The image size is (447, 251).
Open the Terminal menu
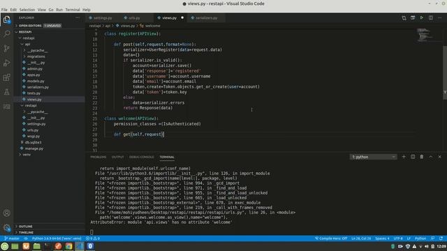(73, 10)
